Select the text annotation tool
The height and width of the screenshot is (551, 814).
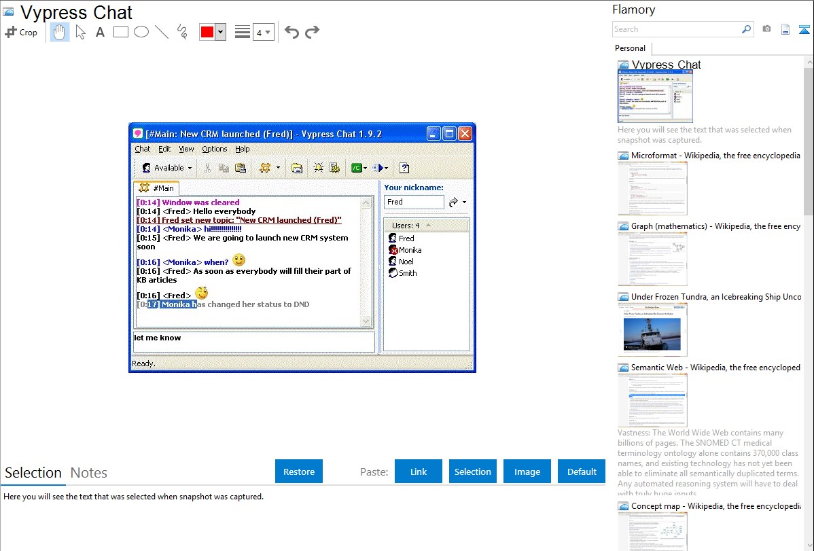tap(100, 32)
